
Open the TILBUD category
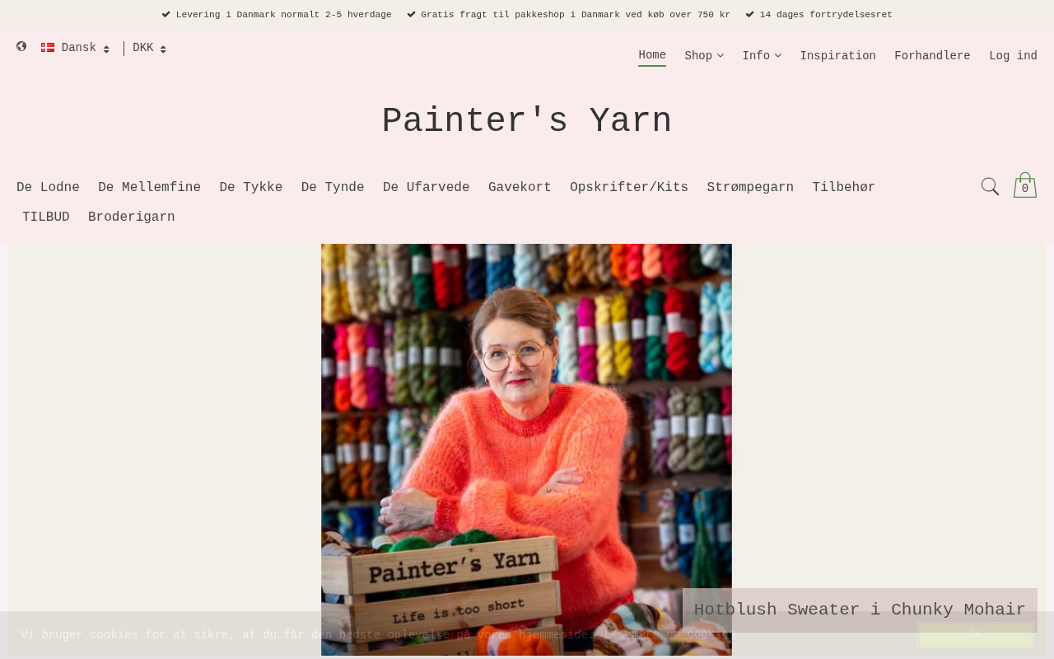[46, 217]
